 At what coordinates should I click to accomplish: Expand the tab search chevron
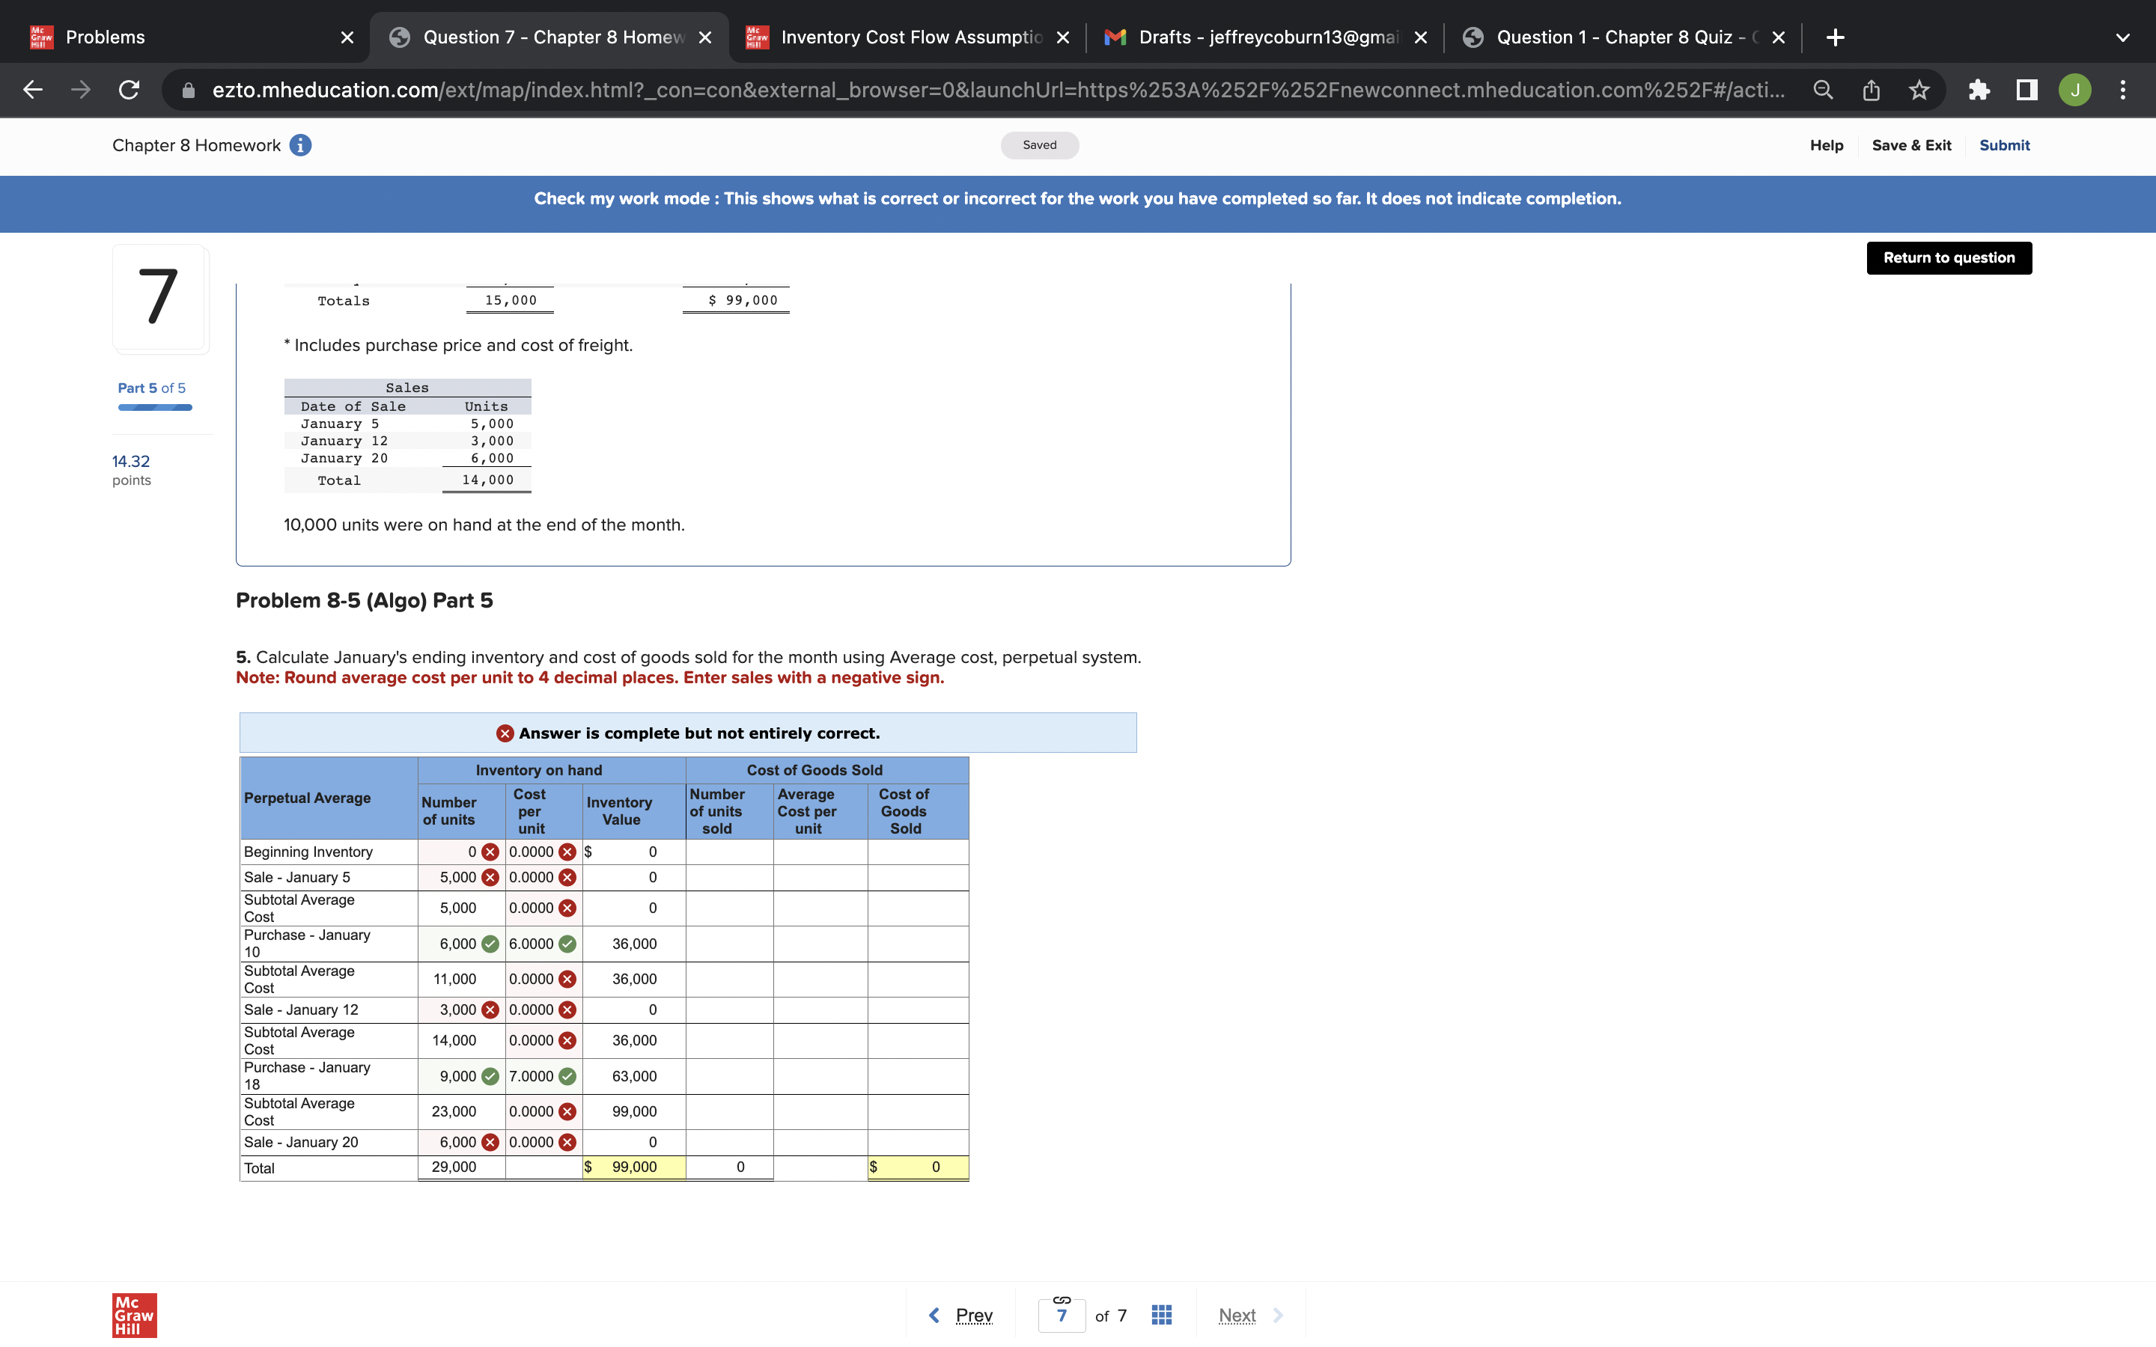2122,37
